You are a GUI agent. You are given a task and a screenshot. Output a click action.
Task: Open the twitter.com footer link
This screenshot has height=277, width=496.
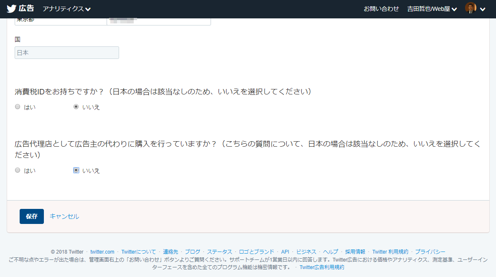(102, 252)
